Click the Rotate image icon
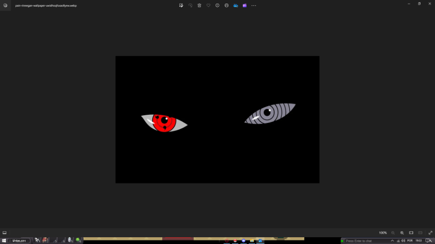 tap(190, 5)
